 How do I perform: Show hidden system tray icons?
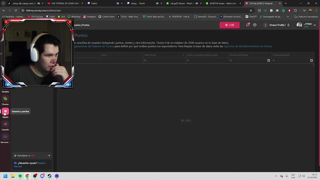tap(276, 176)
